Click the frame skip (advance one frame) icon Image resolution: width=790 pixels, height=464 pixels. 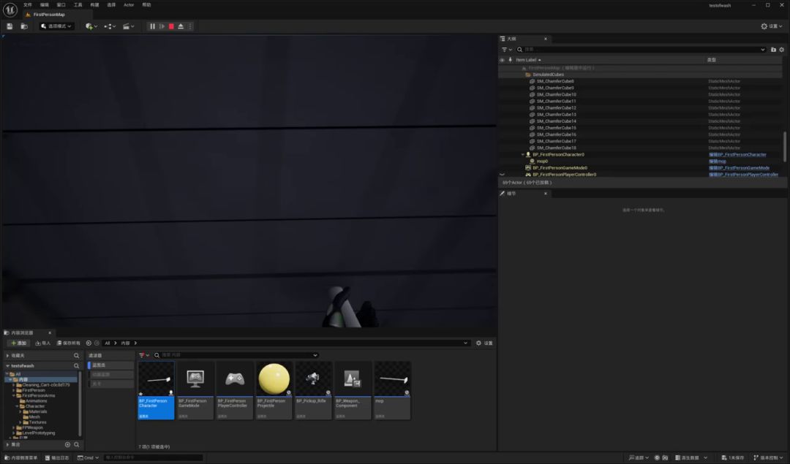(162, 26)
